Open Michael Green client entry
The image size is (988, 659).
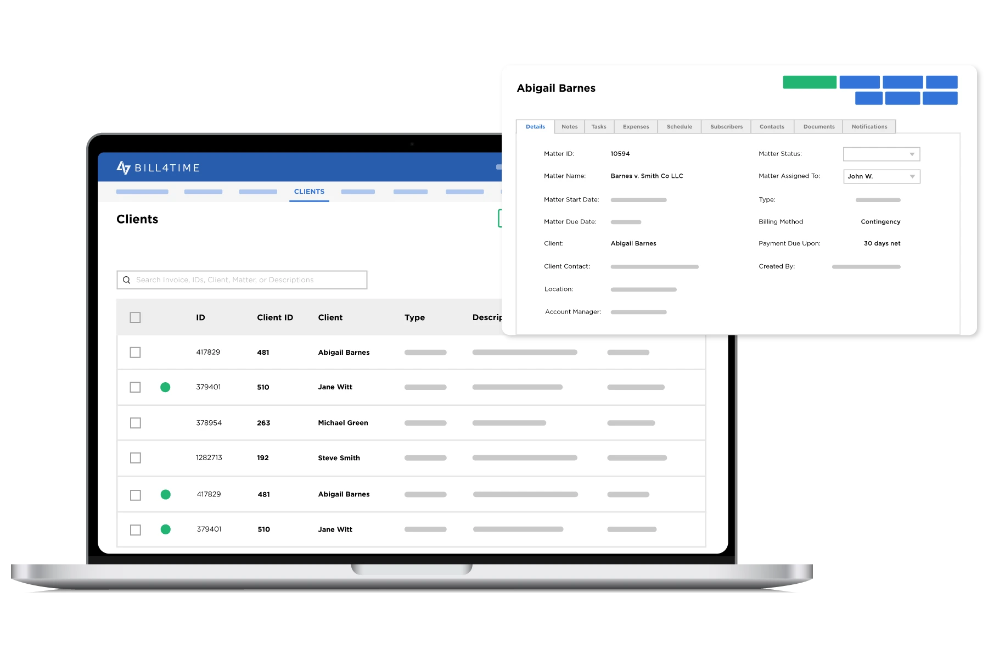343,423
